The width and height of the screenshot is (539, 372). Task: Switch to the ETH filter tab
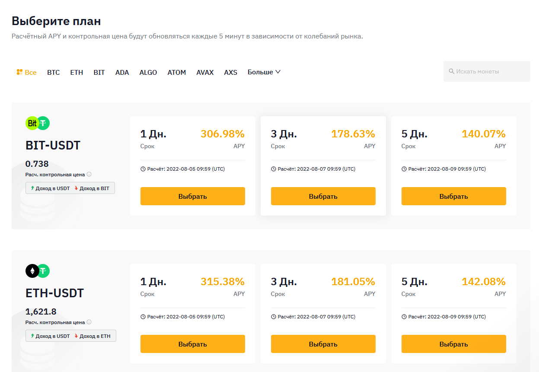[77, 73]
